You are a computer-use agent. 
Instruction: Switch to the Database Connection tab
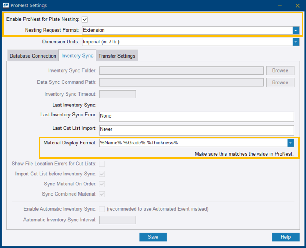coord(33,56)
